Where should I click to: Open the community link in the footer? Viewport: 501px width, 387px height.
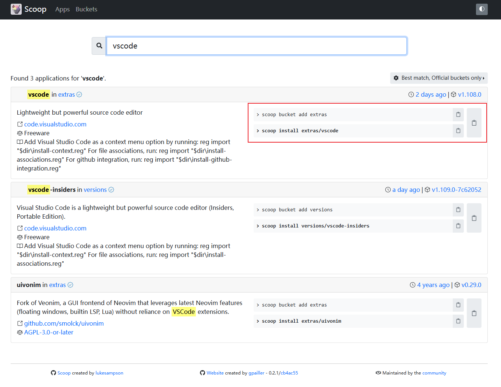[434, 373]
